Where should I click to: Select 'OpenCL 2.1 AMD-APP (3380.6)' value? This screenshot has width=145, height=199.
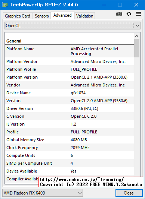pyautogui.click(x=99, y=77)
